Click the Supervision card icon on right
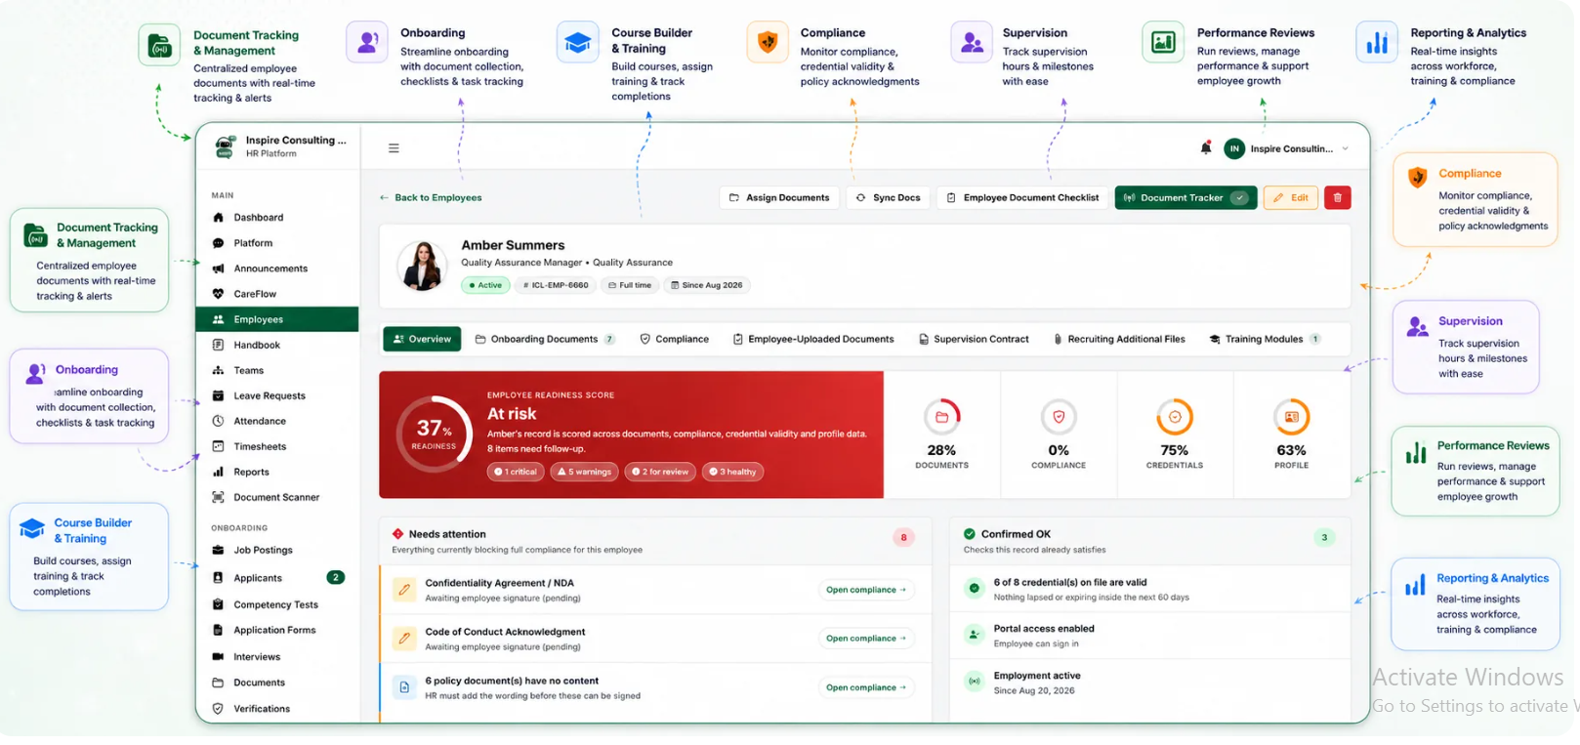Image resolution: width=1580 pixels, height=745 pixels. click(x=1417, y=327)
